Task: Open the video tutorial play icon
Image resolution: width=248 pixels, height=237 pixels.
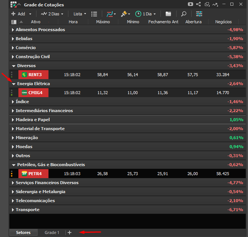Action: point(191,4)
